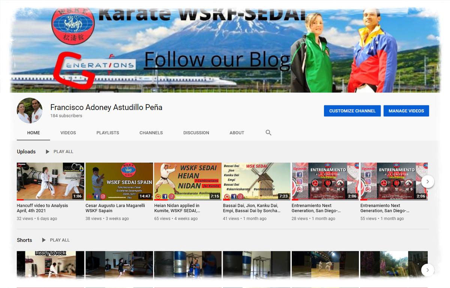Open the Discussion tab
The width and height of the screenshot is (450, 288).
point(196,133)
